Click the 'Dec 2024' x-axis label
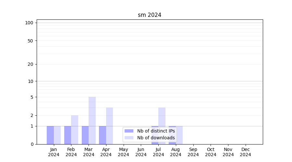The height and width of the screenshot is (162, 292). click(x=246, y=152)
